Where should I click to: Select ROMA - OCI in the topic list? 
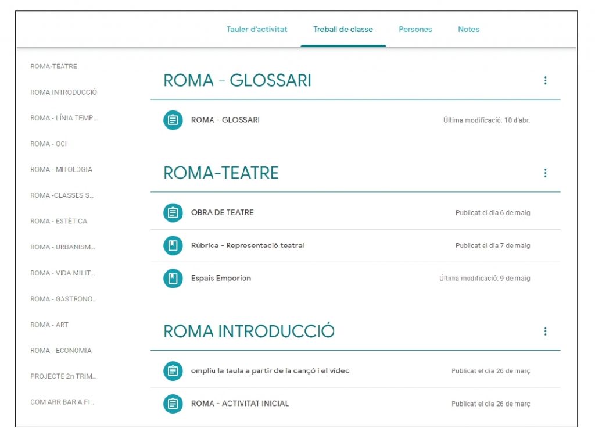(49, 144)
